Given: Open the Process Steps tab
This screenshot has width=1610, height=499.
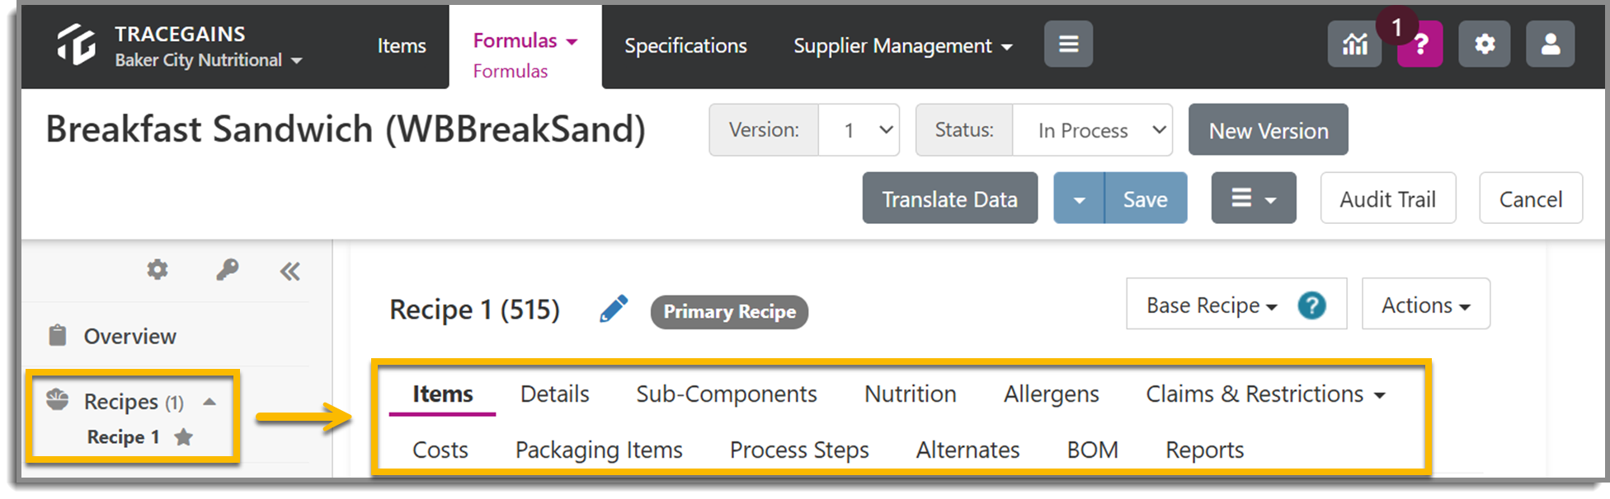Looking at the screenshot, I should pyautogui.click(x=799, y=450).
